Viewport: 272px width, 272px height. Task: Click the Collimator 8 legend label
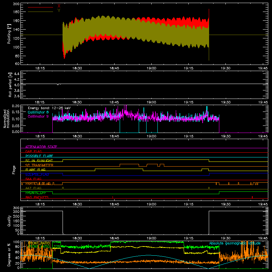click(38, 112)
